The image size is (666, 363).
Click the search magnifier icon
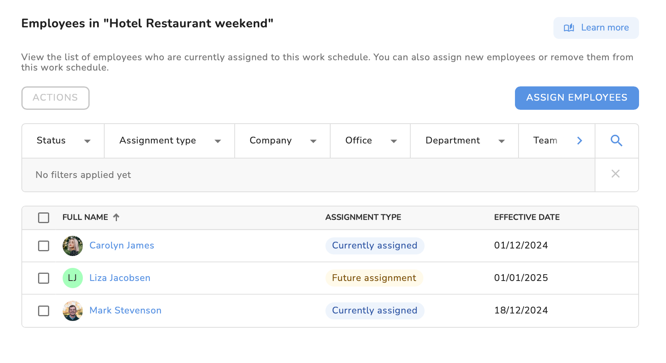point(616,141)
